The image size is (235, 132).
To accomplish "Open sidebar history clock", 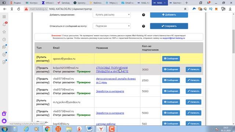I will pyautogui.click(x=4, y=40).
